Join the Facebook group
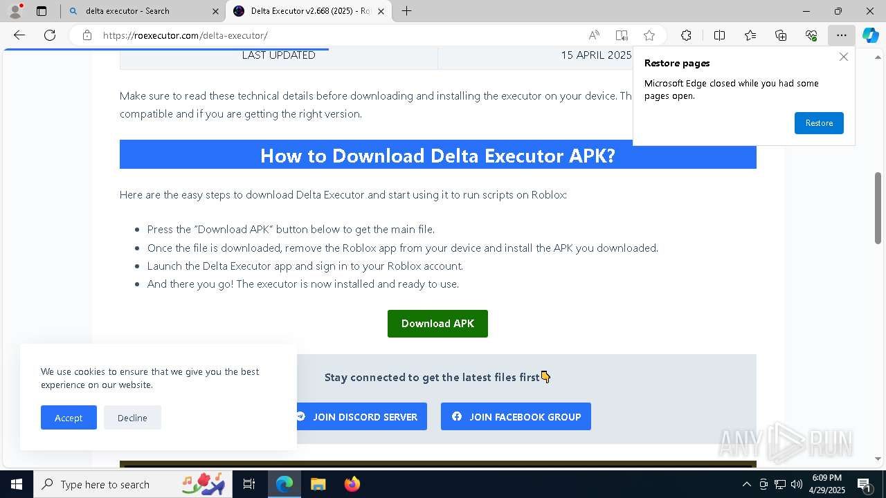886x498 pixels. [x=516, y=416]
